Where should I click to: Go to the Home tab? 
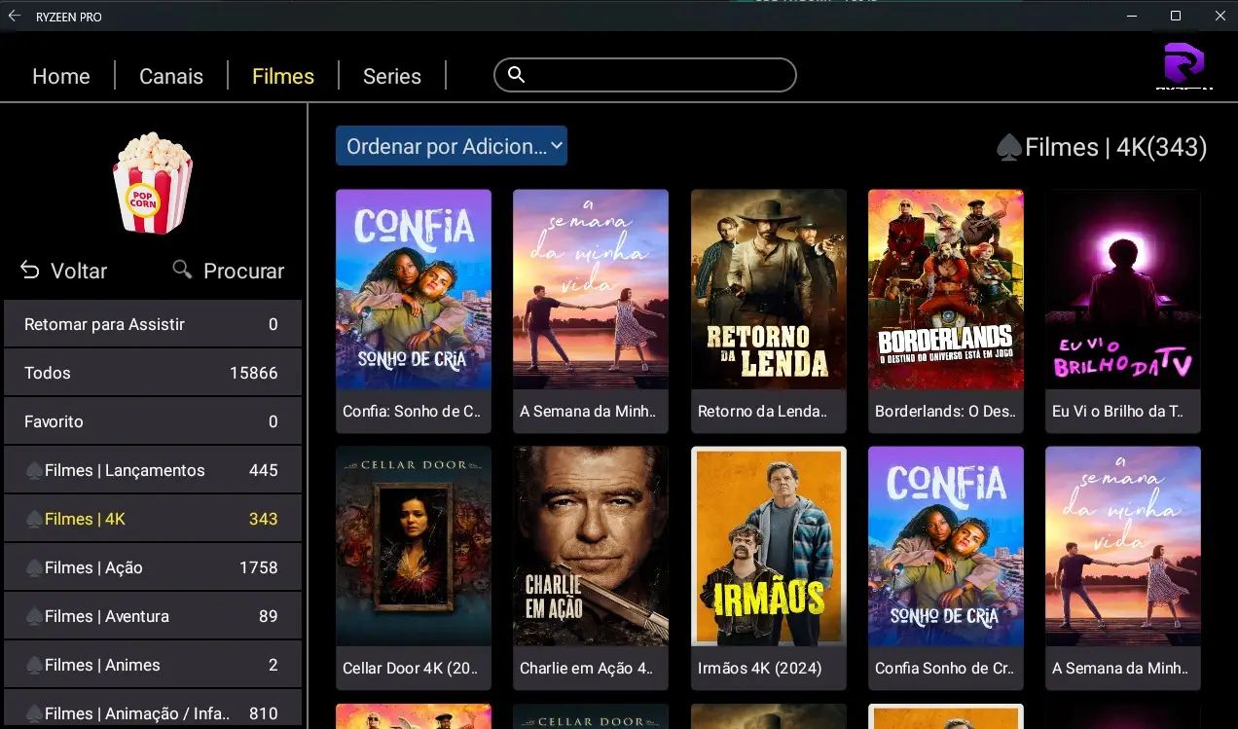click(x=61, y=76)
